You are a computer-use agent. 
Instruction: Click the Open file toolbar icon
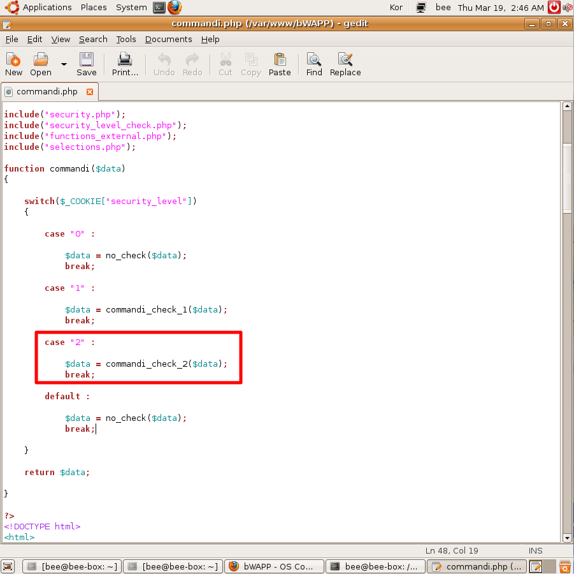click(41, 59)
